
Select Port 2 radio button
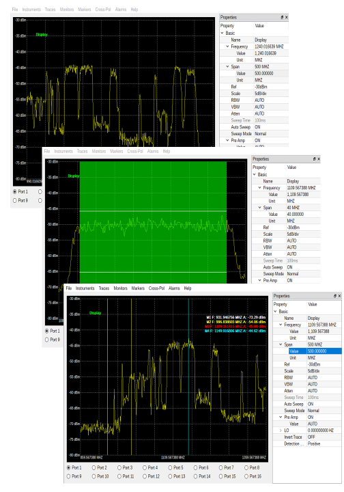click(x=94, y=467)
